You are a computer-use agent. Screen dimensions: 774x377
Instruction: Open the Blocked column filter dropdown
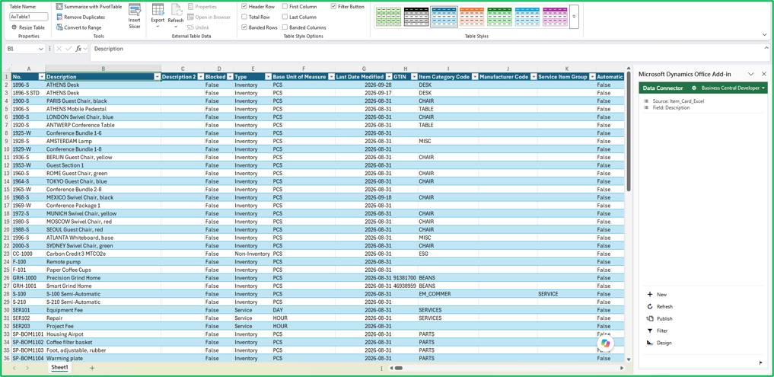[x=230, y=77]
